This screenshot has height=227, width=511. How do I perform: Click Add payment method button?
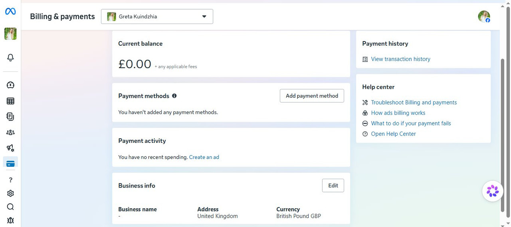click(x=312, y=96)
